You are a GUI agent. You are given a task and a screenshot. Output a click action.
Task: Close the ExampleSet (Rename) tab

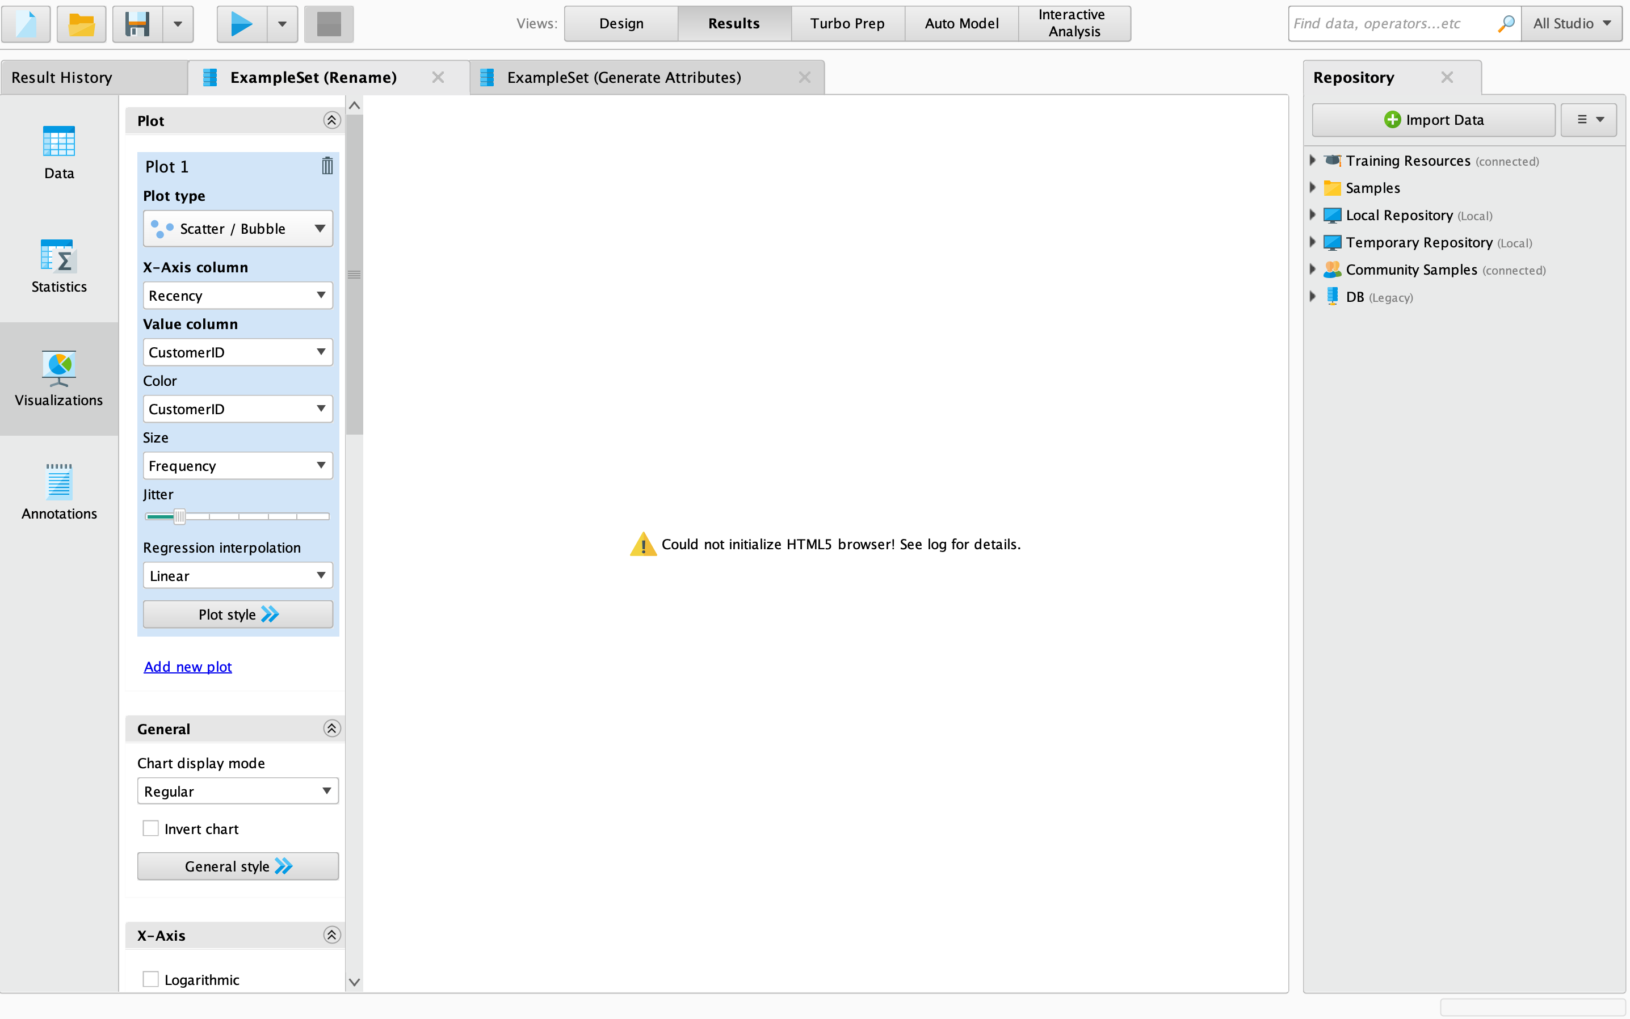point(438,78)
